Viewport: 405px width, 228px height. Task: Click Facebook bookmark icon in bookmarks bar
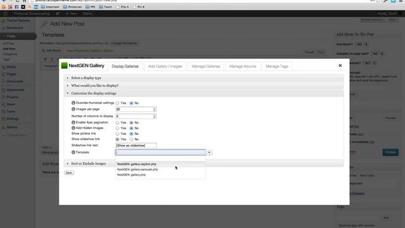point(16,7)
